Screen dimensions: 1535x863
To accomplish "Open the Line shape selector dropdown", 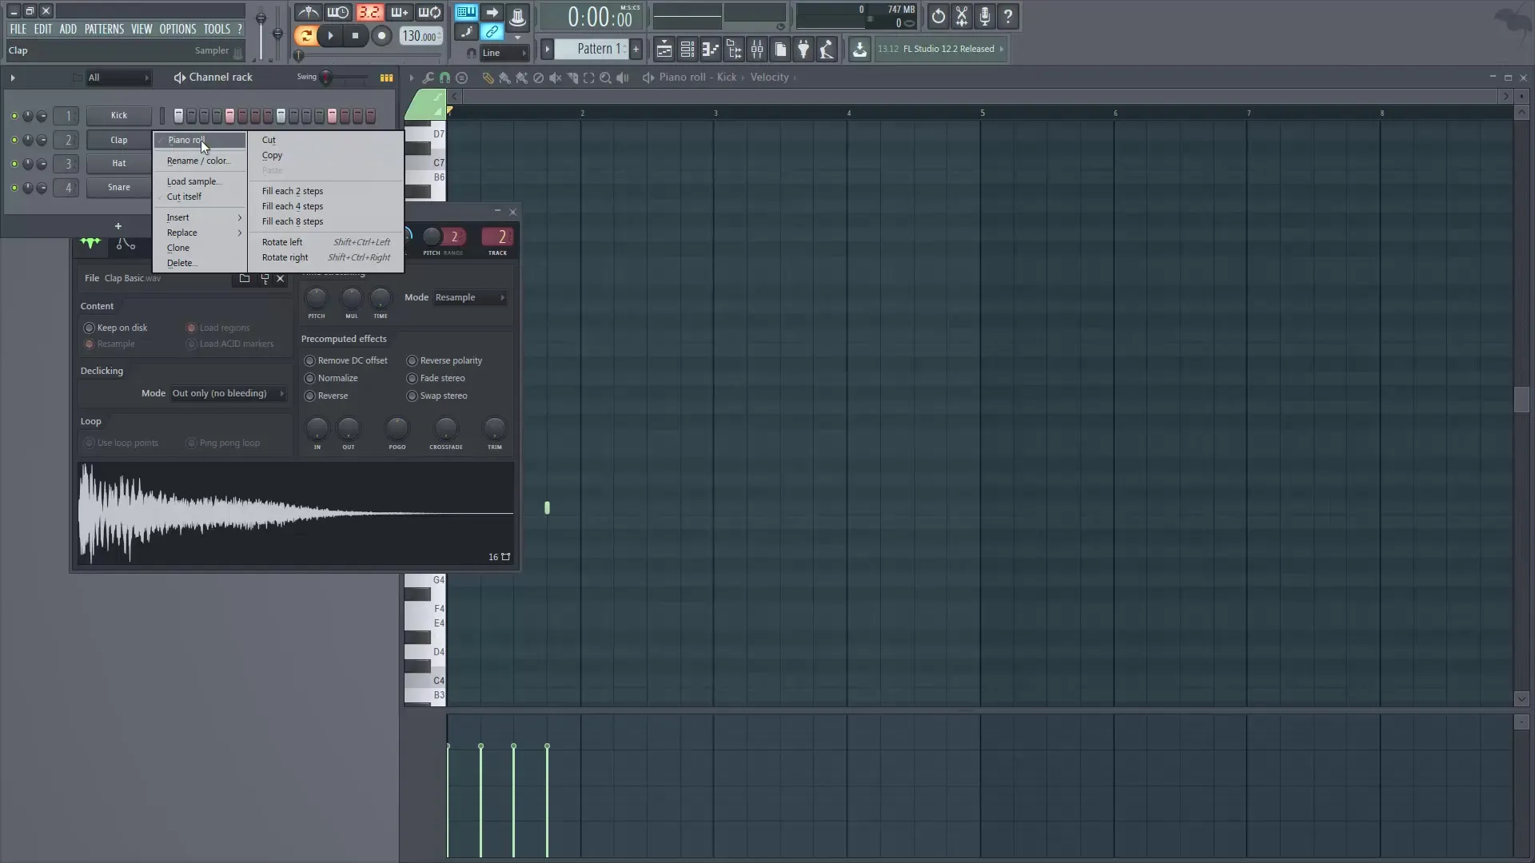I will point(504,53).
